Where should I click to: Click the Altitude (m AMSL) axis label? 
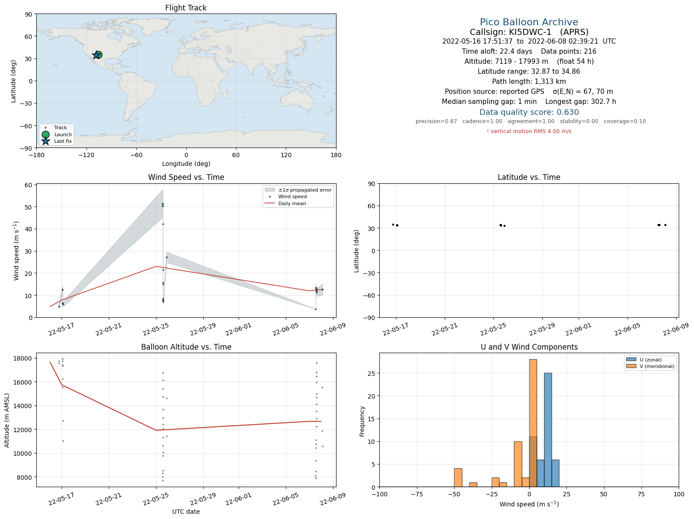[x=7, y=420]
